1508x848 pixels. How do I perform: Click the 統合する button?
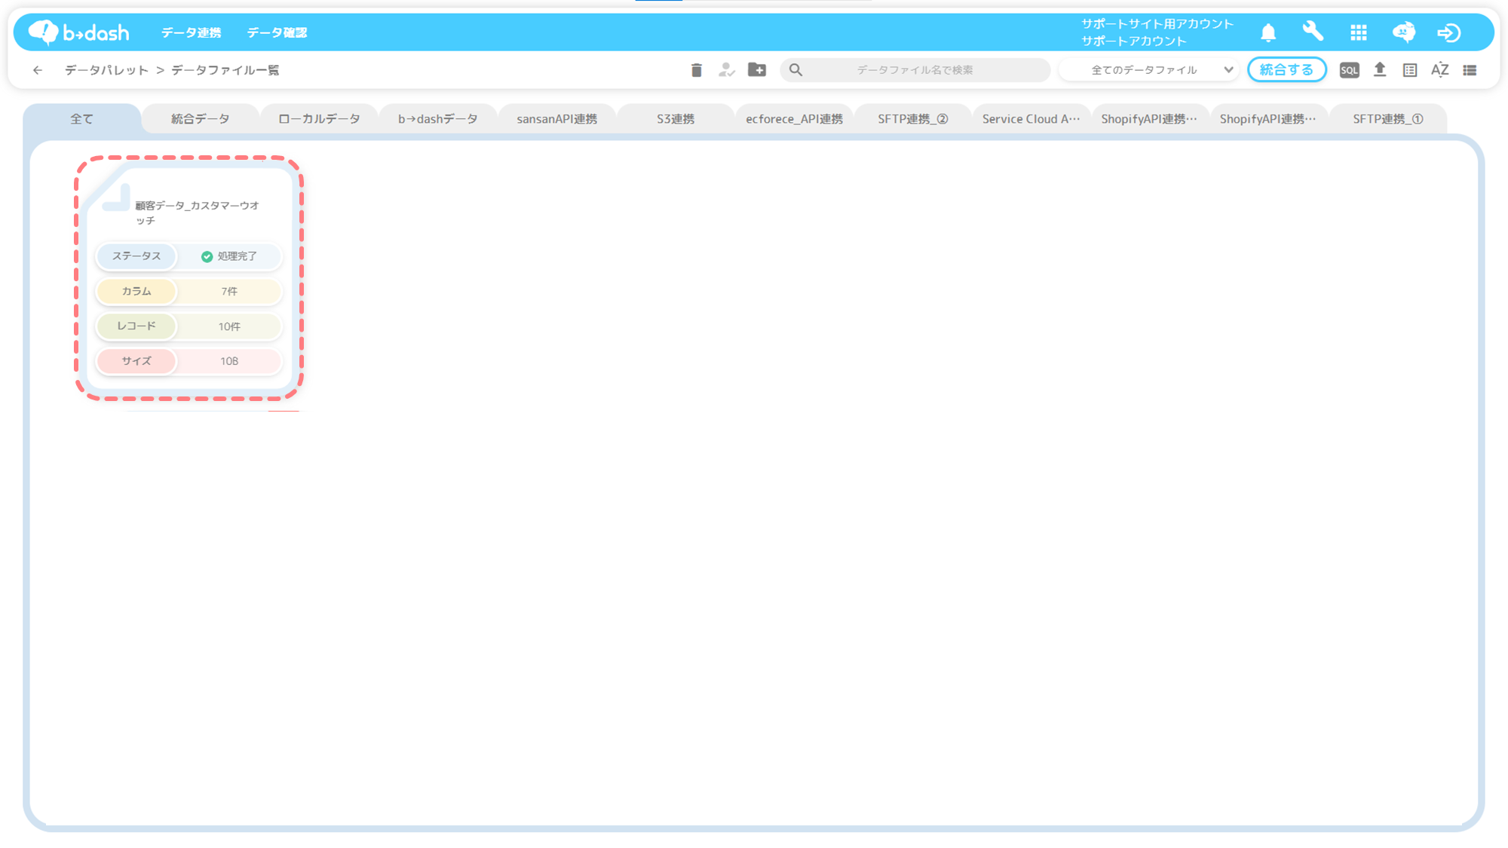[1286, 70]
